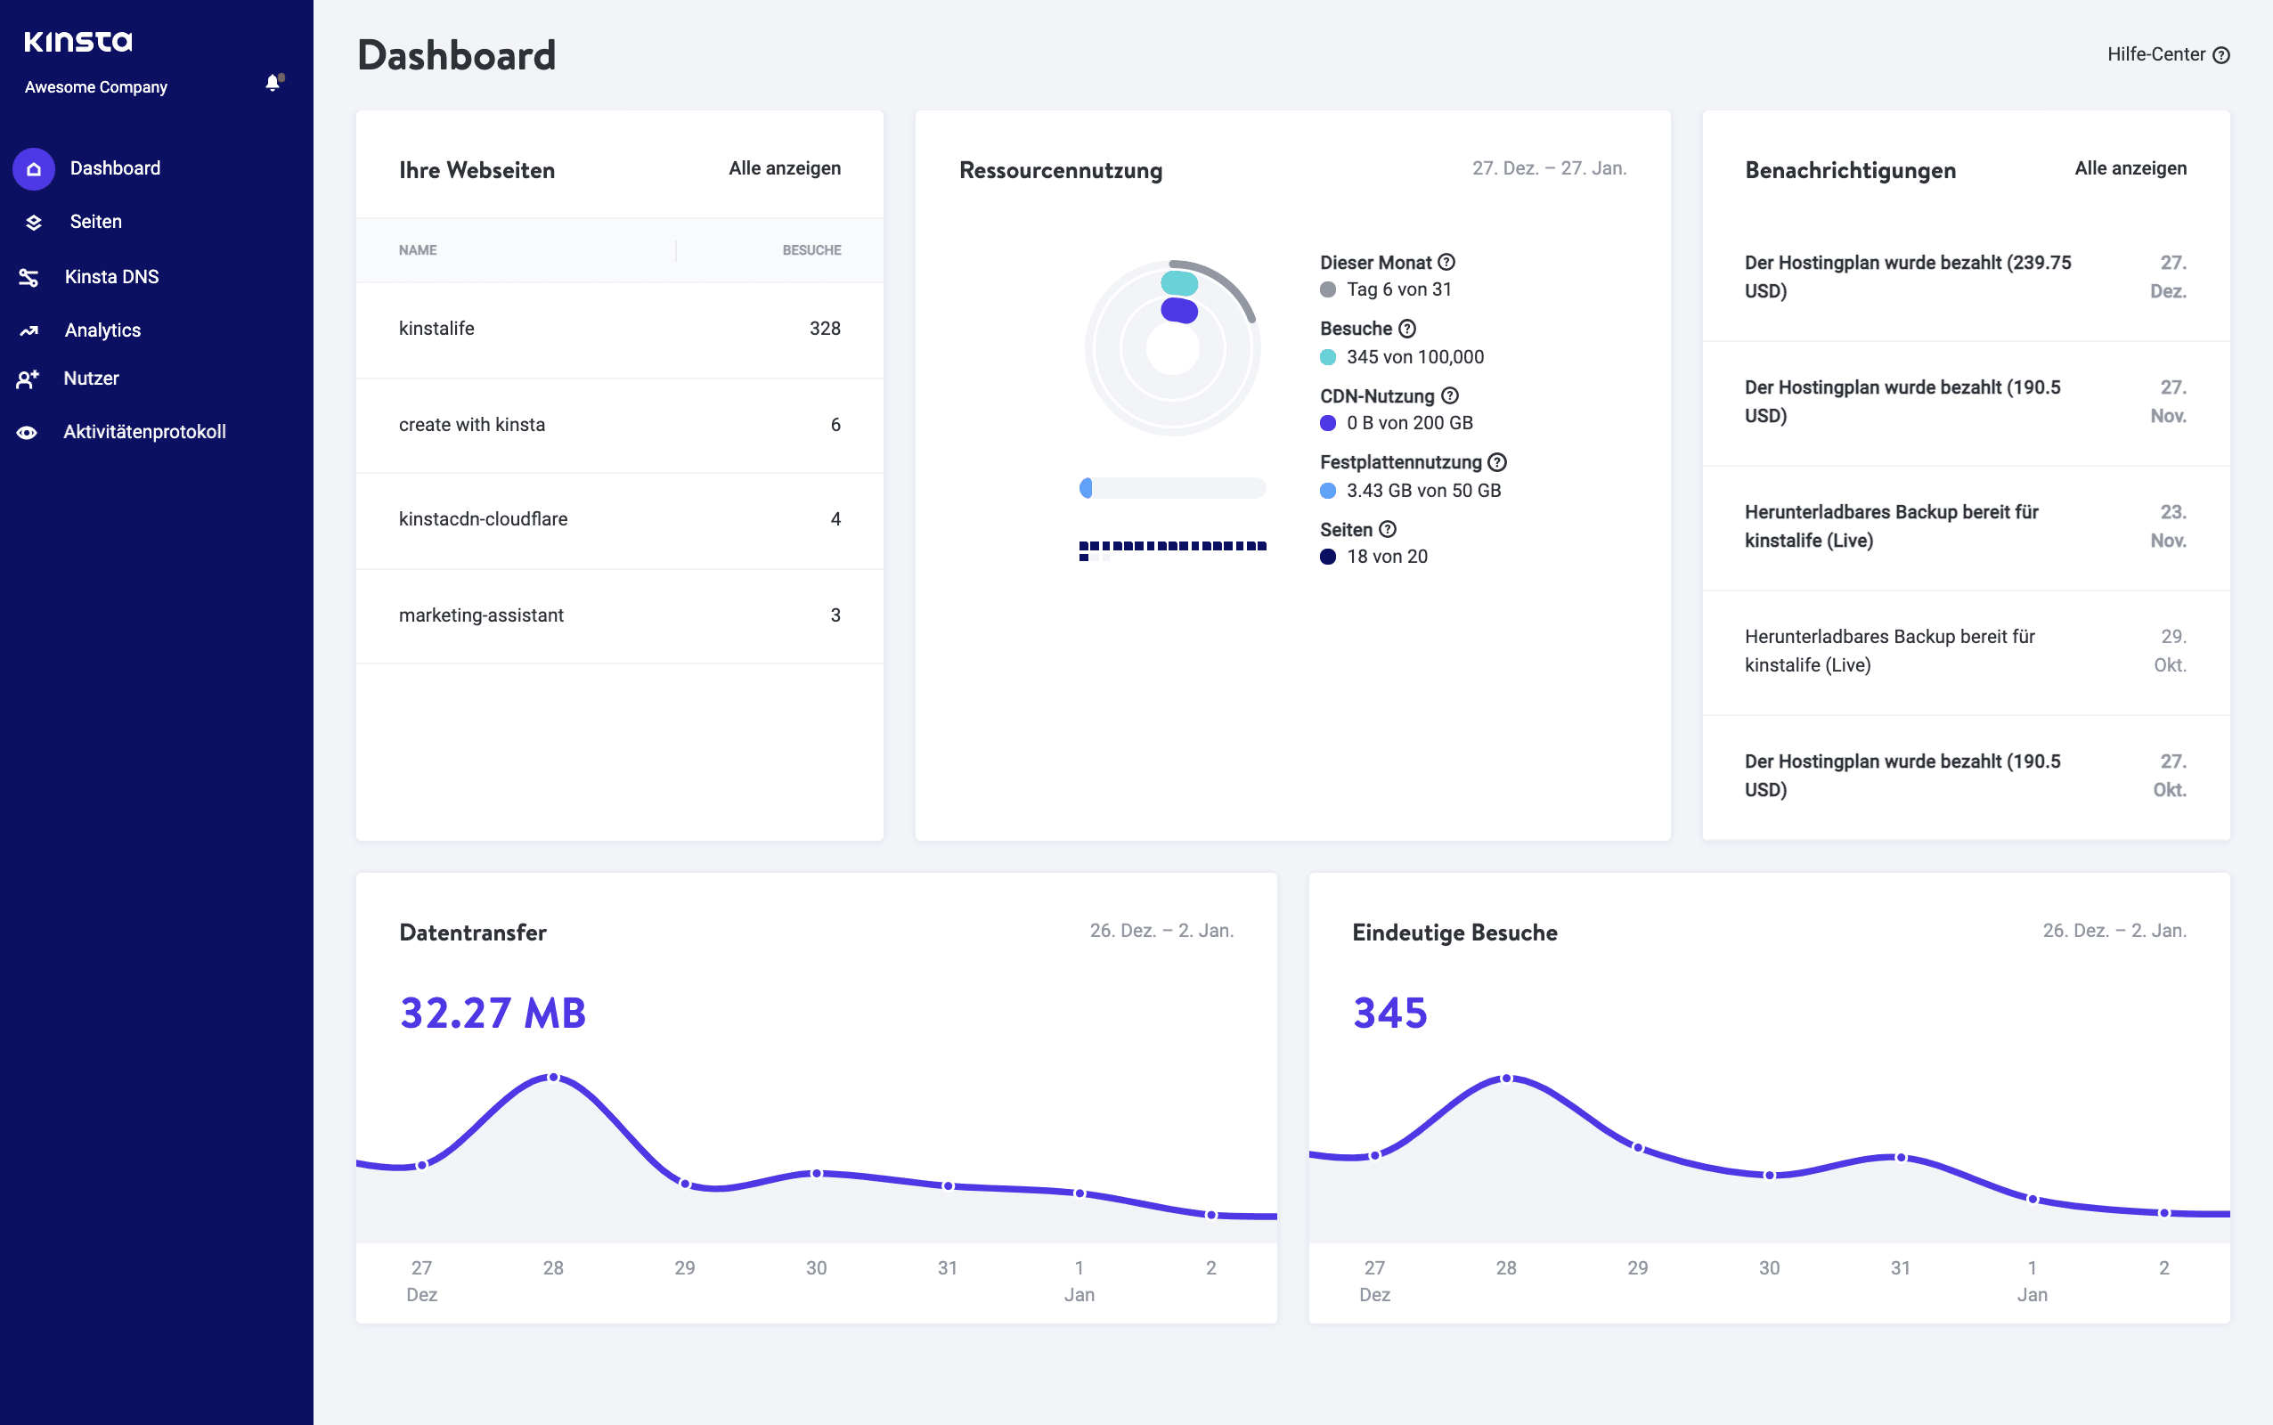Open the notifications bell
This screenshot has height=1425, width=2273.
tap(273, 83)
